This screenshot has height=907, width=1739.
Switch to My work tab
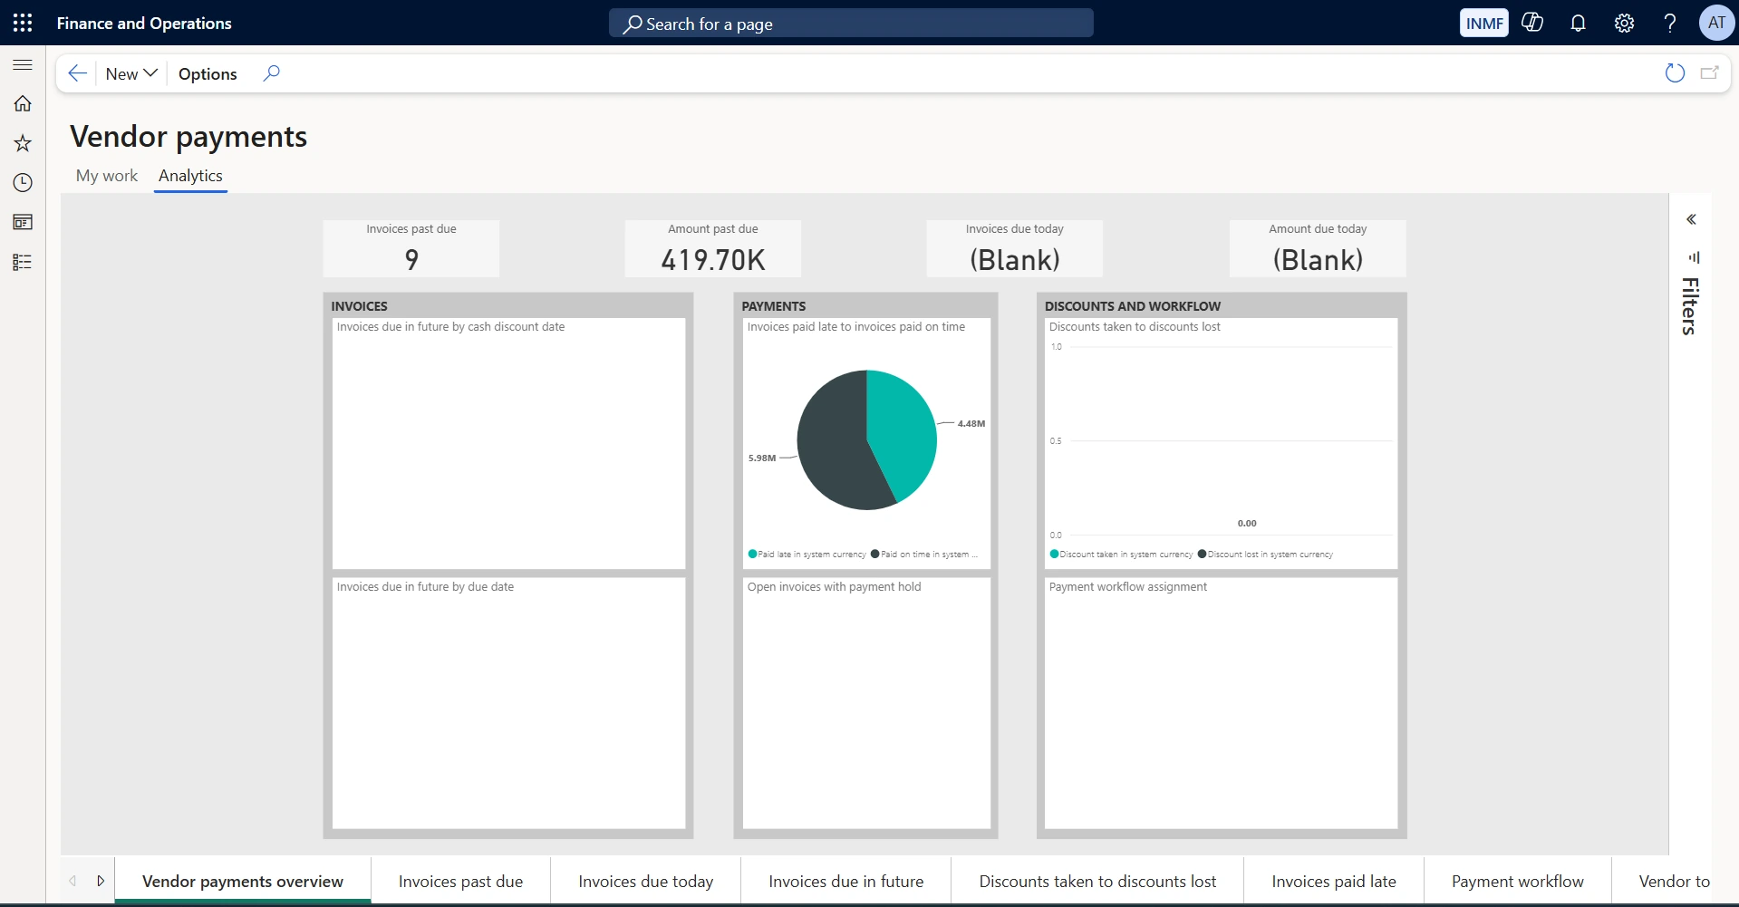[x=107, y=176]
